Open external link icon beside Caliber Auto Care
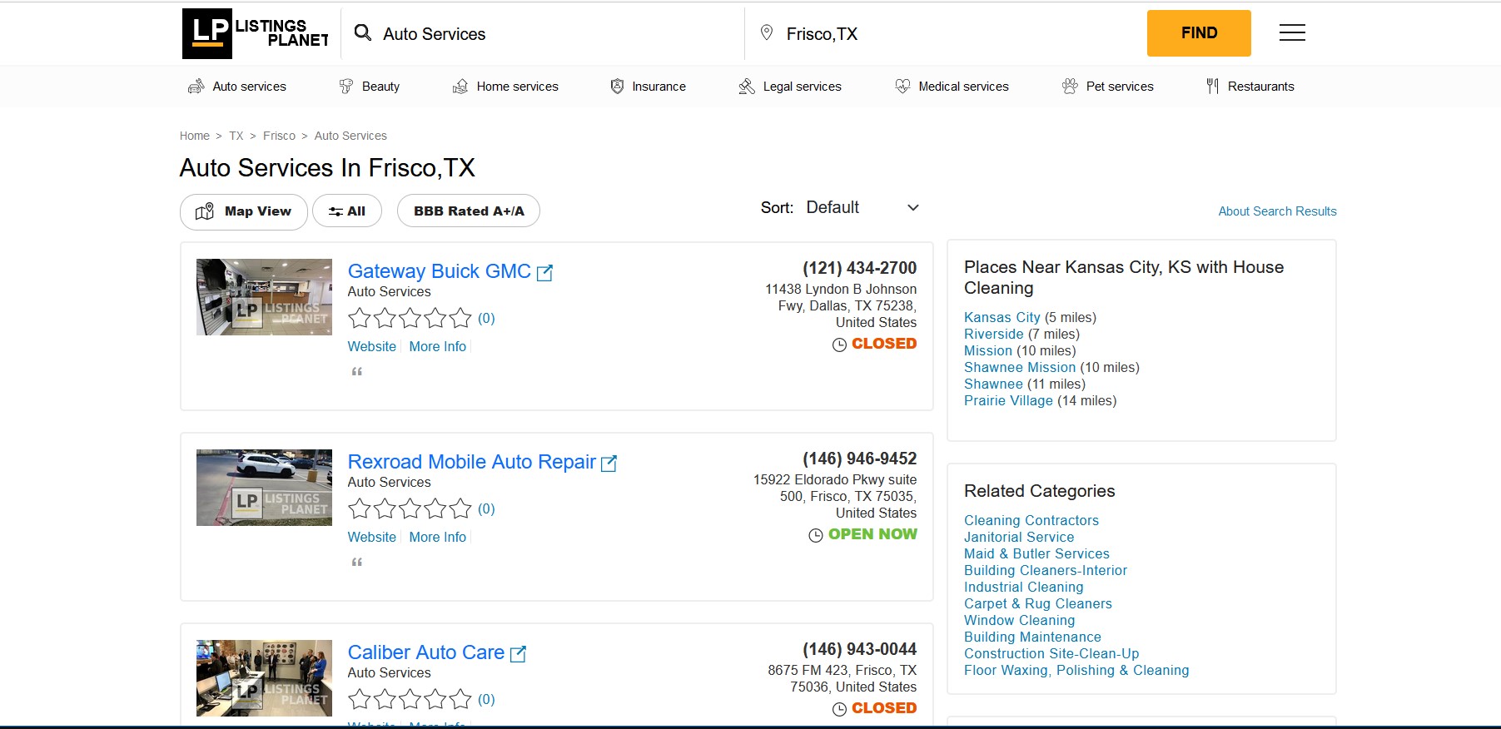 (x=518, y=654)
